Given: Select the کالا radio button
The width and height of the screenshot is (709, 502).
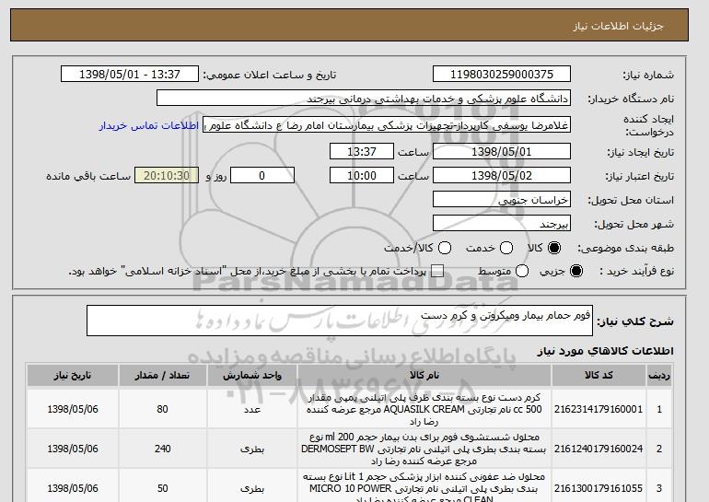Looking at the screenshot, I should 554,248.
